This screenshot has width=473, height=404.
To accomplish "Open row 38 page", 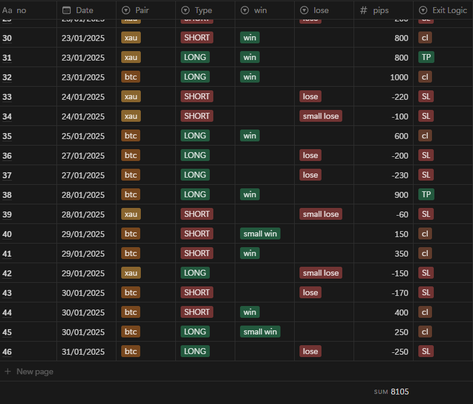I will click(7, 194).
